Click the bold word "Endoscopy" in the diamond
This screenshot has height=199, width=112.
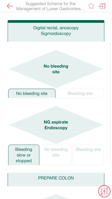point(56,128)
